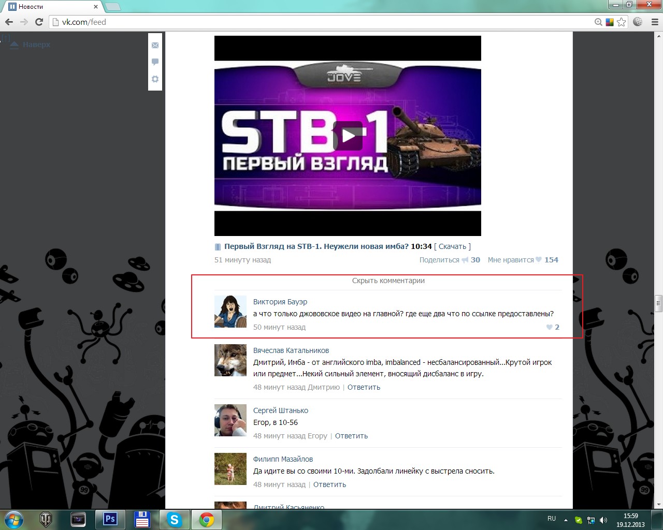Click the colorful extension icon in address bar

coord(610,22)
